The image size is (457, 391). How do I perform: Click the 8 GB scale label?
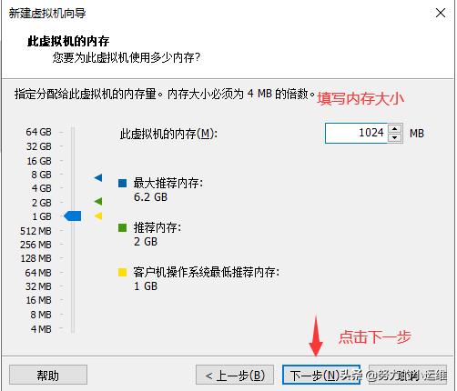click(x=41, y=175)
